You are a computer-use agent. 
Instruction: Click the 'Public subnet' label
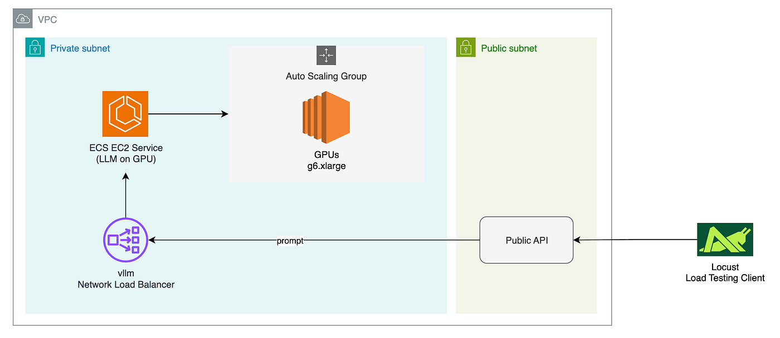[x=509, y=48]
